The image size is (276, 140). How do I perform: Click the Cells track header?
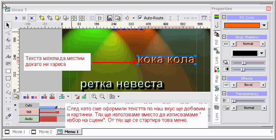pyautogui.click(x=29, y=106)
